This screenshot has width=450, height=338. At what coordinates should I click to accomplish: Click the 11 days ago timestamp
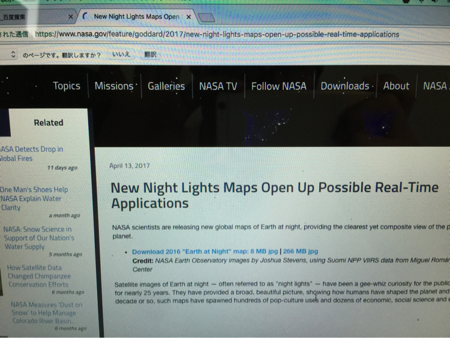pos(62,167)
